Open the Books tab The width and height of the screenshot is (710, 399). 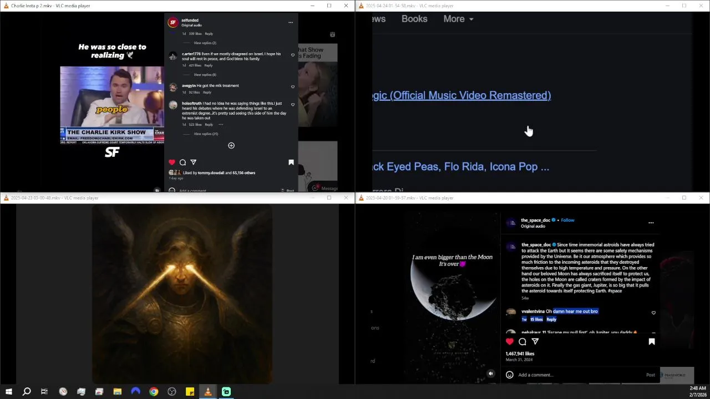pos(414,19)
